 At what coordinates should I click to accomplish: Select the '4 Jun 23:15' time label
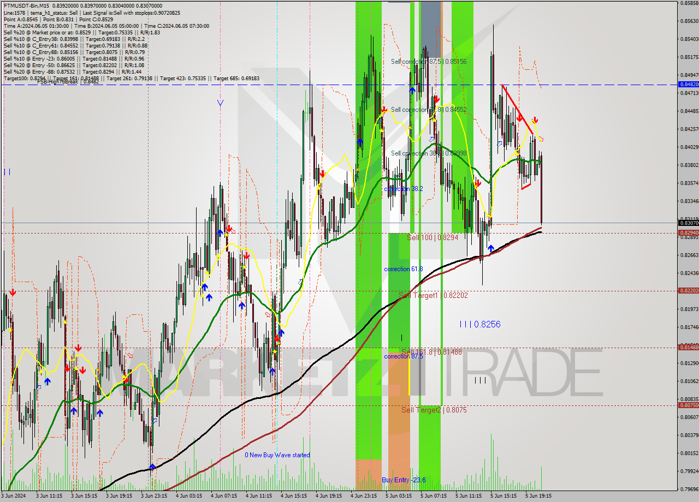(365, 497)
